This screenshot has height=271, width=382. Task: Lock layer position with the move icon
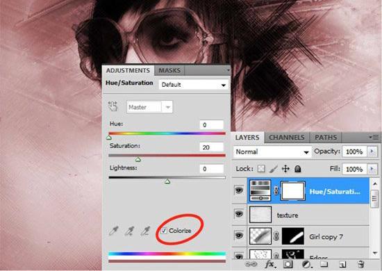pyautogui.click(x=285, y=169)
